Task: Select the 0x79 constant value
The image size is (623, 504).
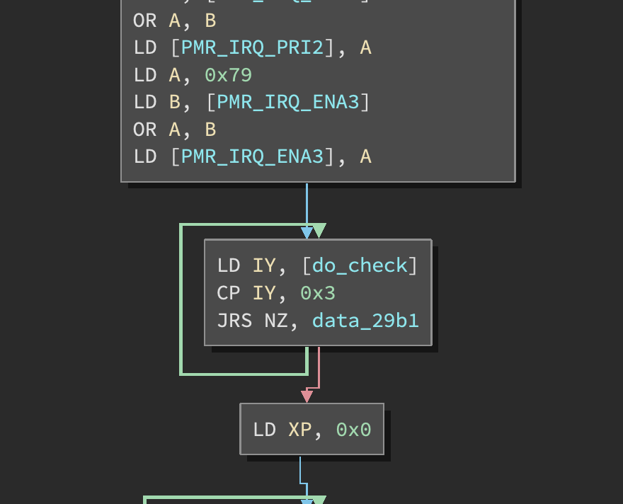Action: pos(228,75)
